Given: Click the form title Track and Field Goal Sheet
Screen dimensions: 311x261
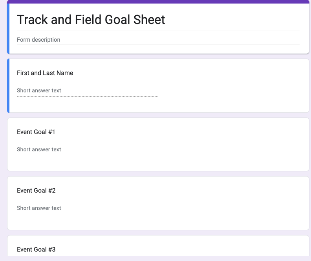Looking at the screenshot, I should click(91, 20).
